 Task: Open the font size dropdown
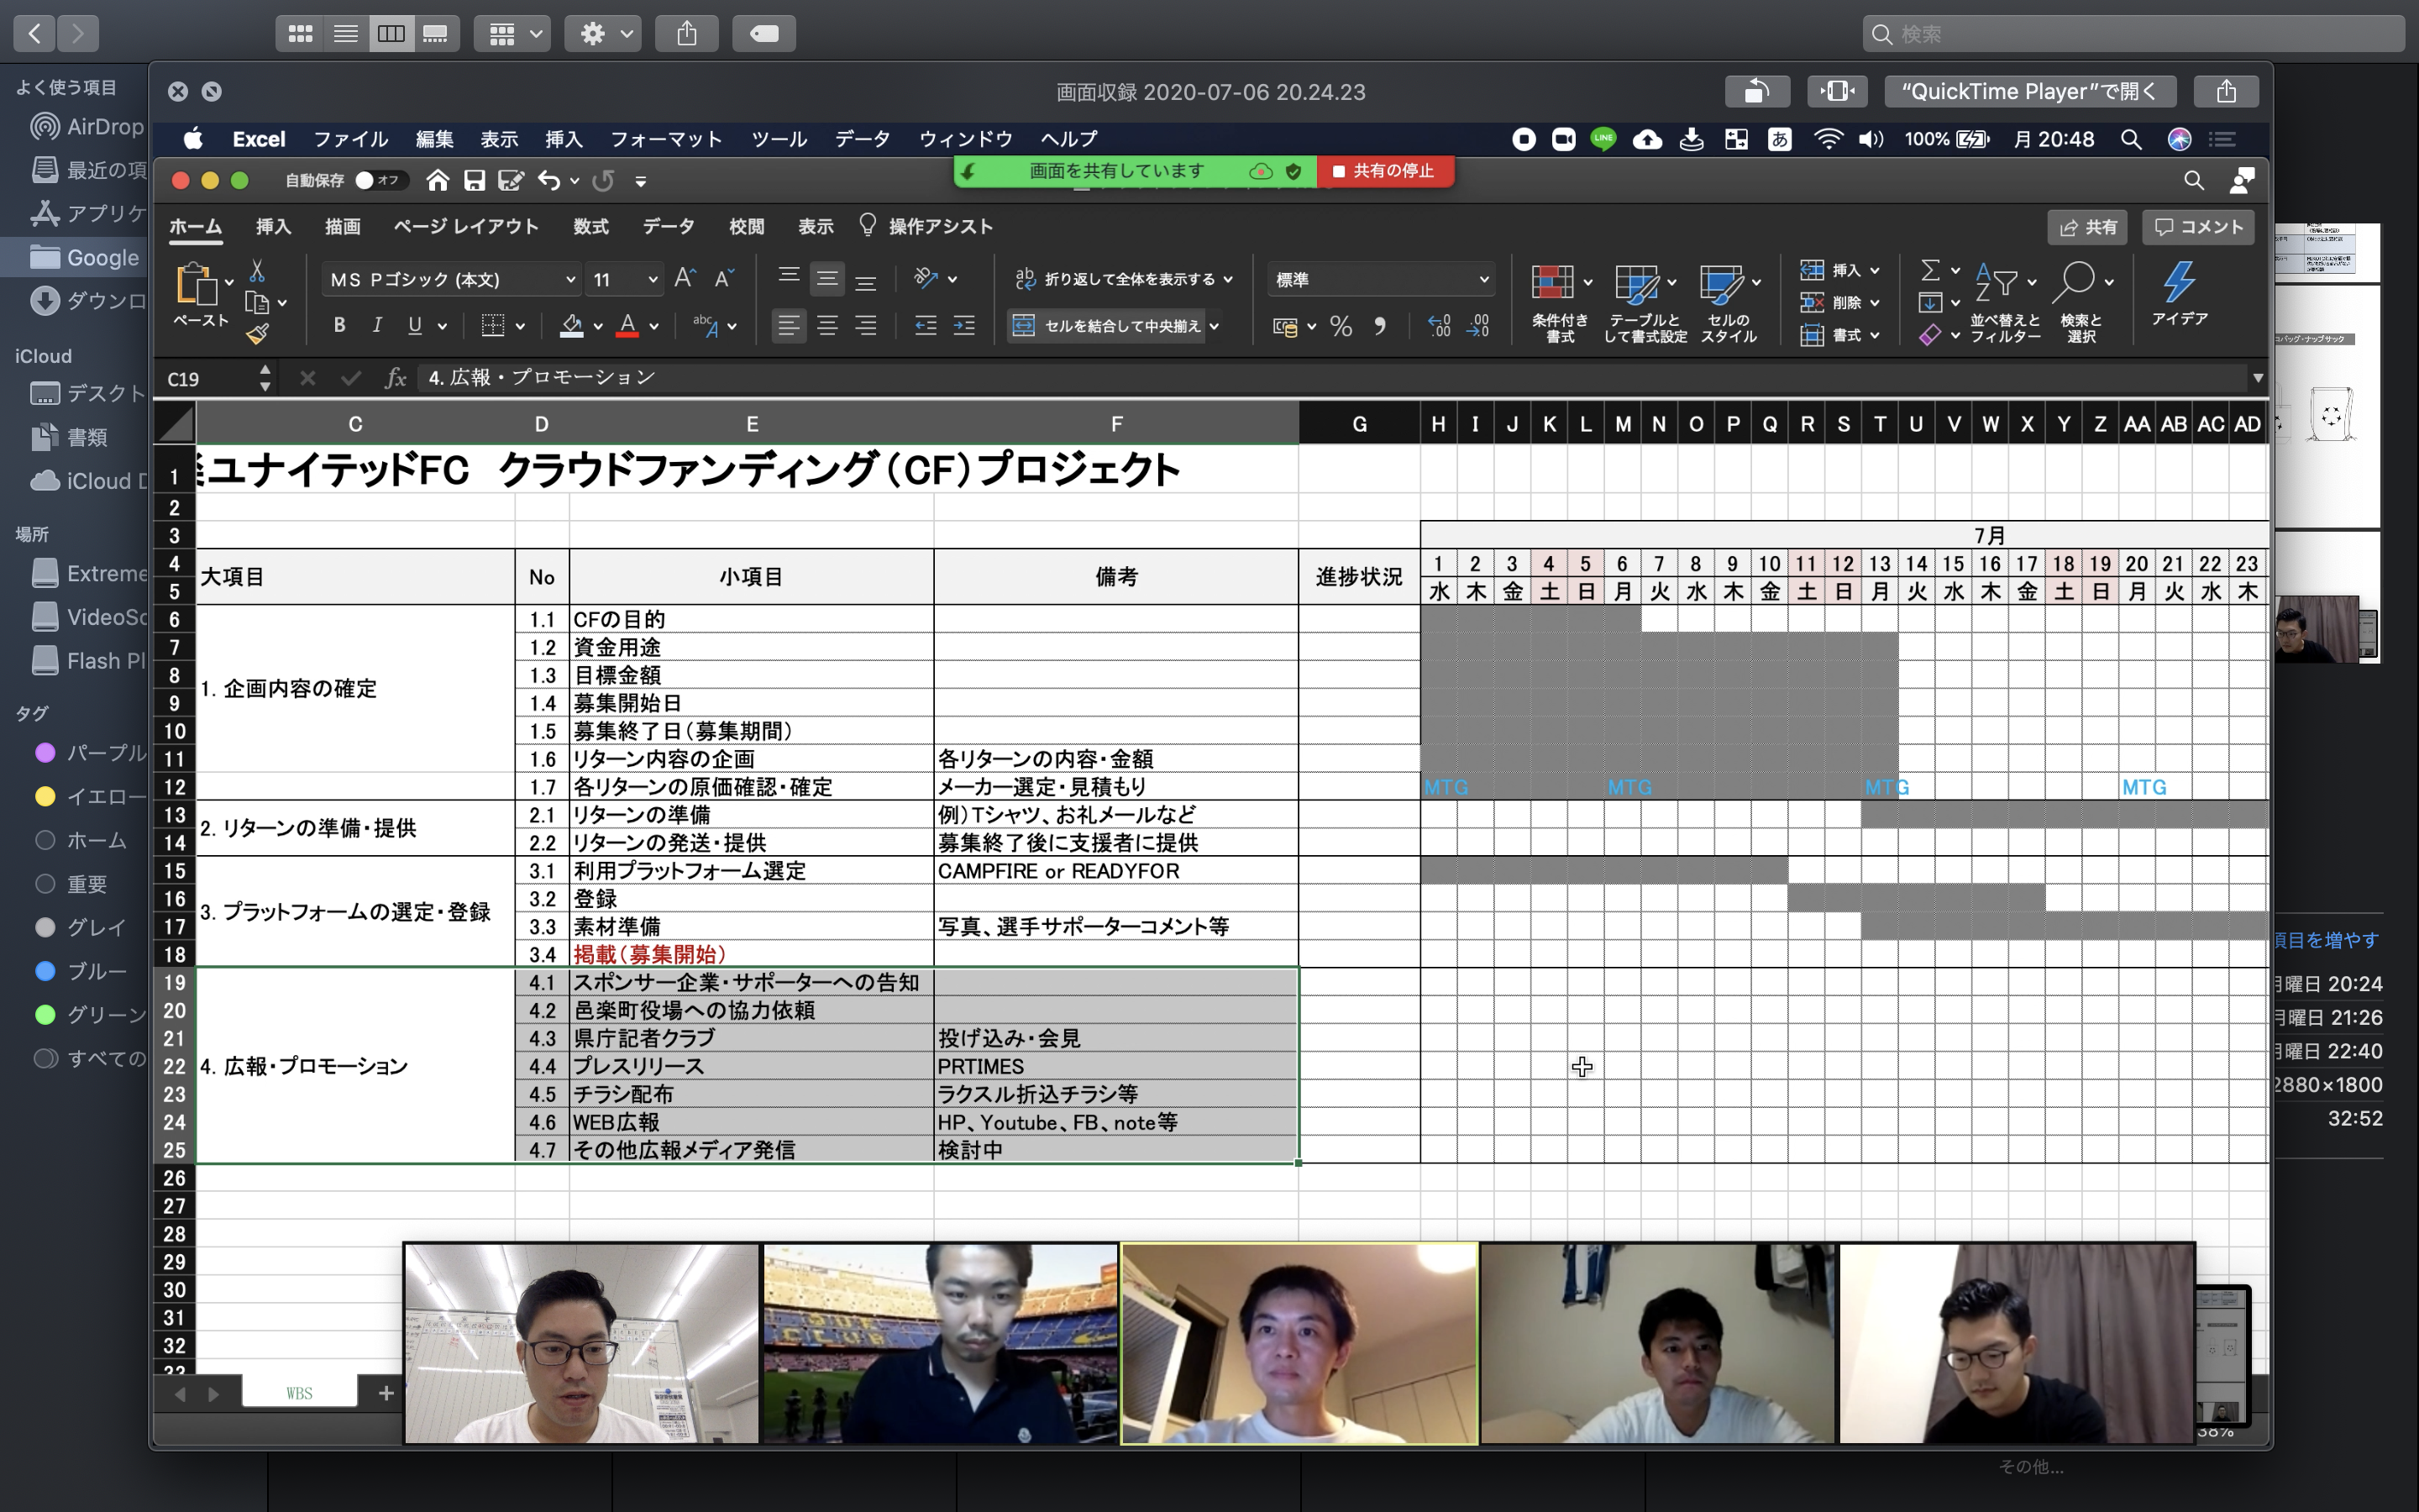coord(652,279)
